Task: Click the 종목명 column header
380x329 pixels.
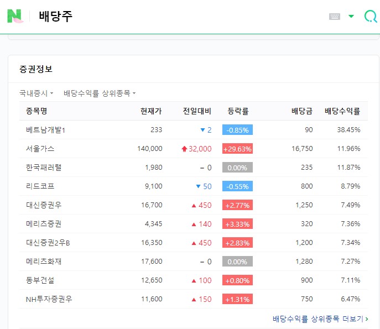Action: [x=37, y=111]
